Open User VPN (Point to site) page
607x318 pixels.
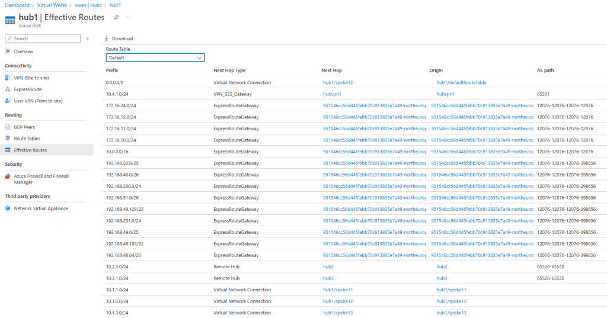38,101
